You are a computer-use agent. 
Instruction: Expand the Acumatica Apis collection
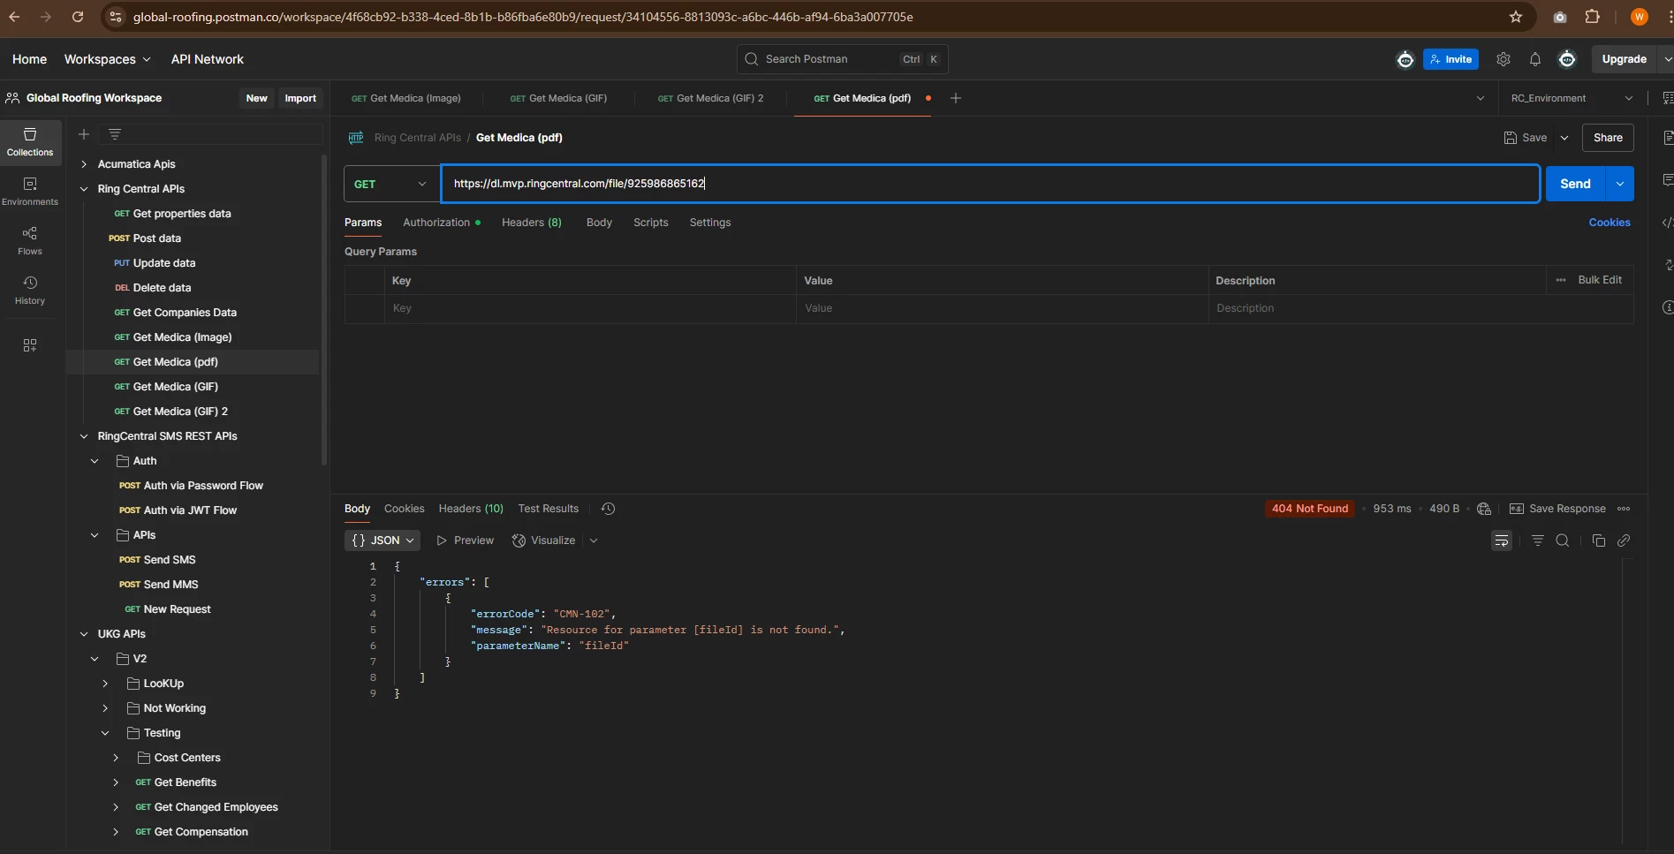[x=84, y=164]
